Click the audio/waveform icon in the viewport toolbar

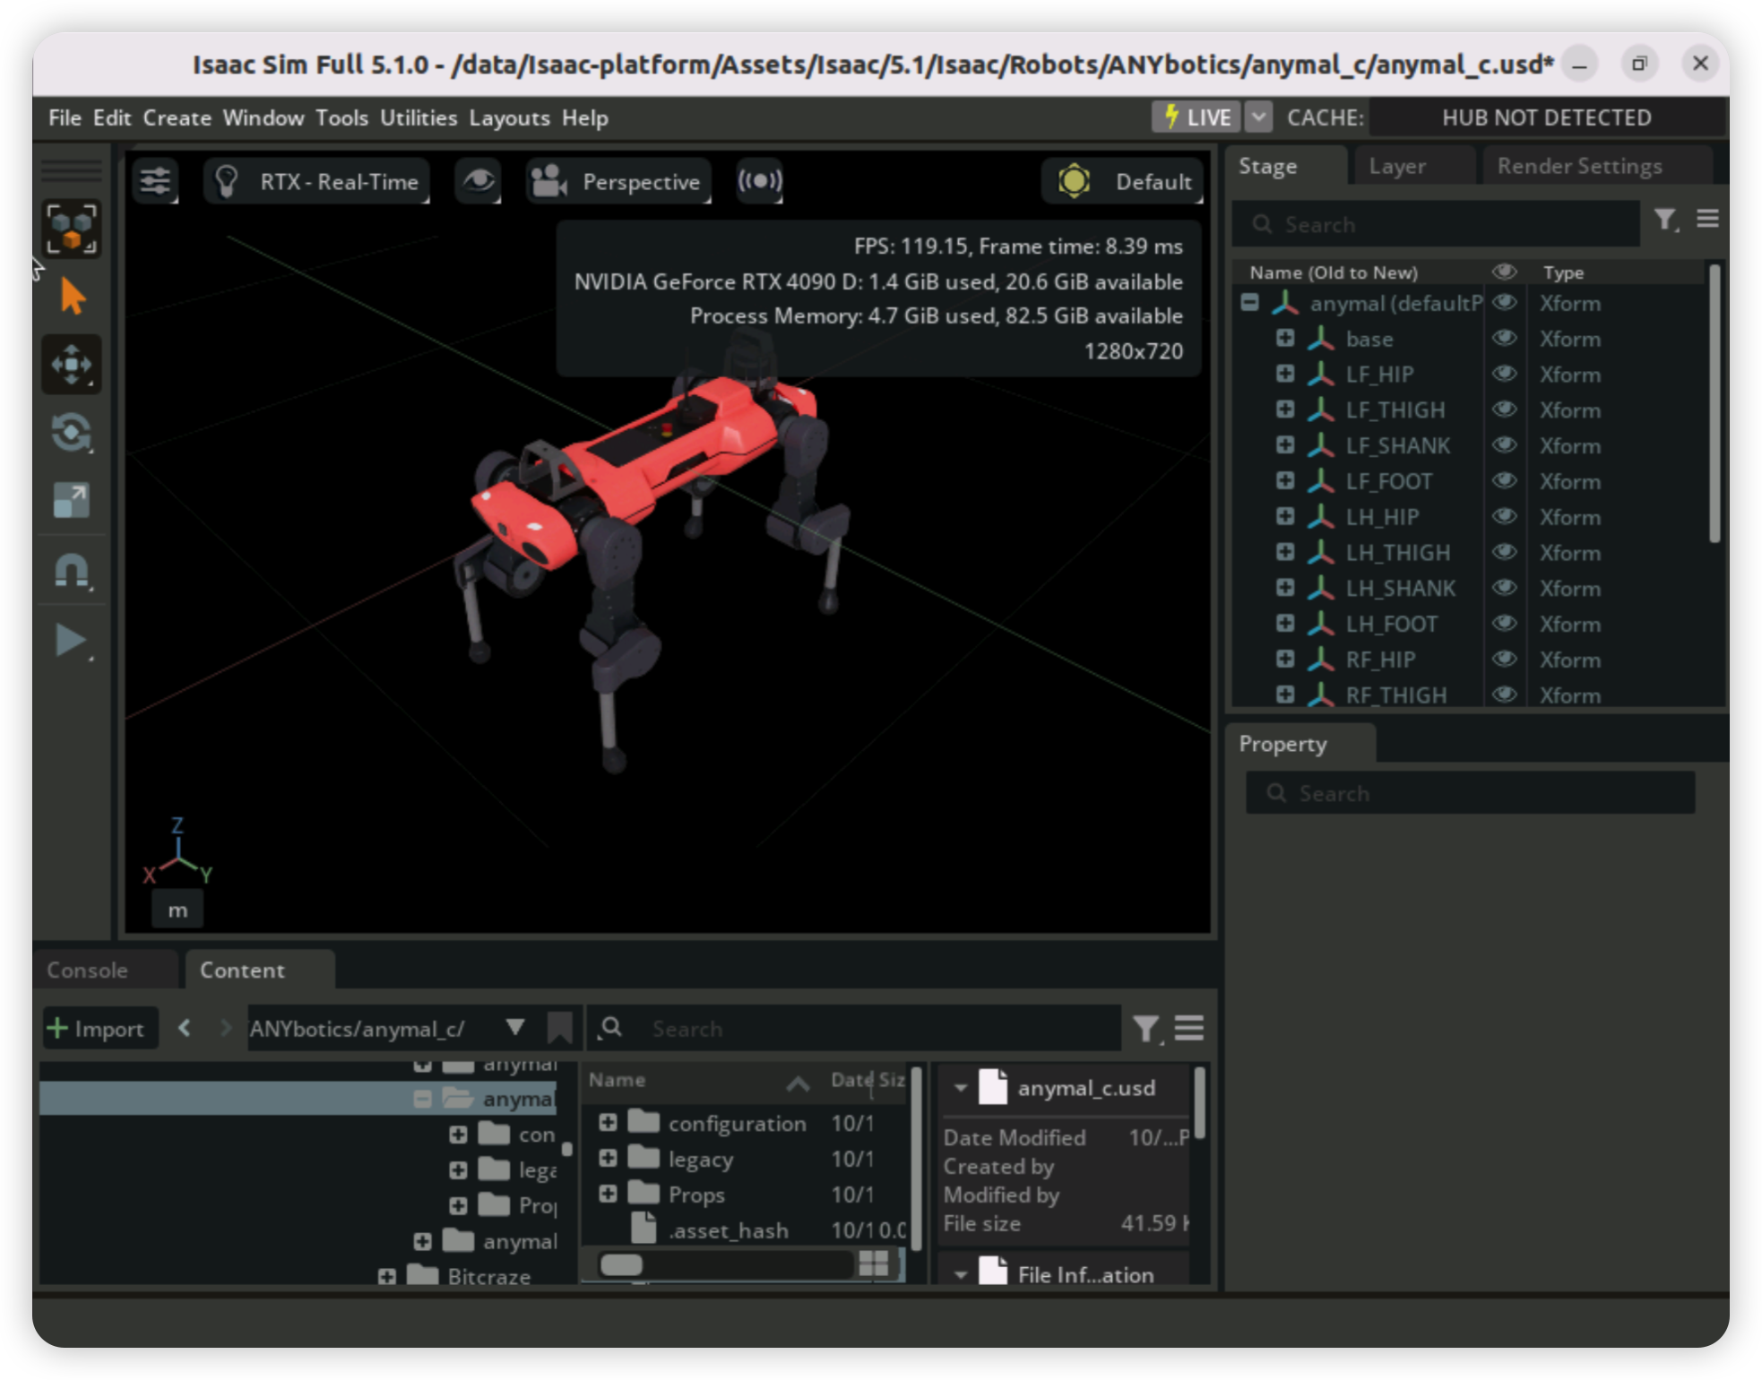[x=759, y=181]
